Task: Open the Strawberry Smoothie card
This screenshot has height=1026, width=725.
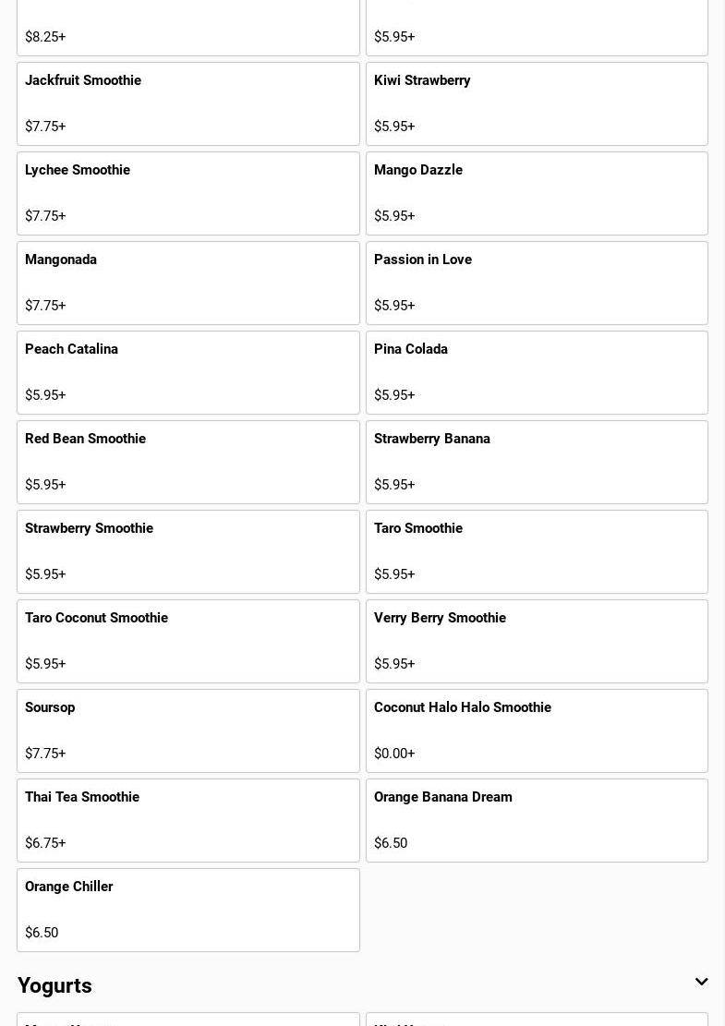Action: 187,551
